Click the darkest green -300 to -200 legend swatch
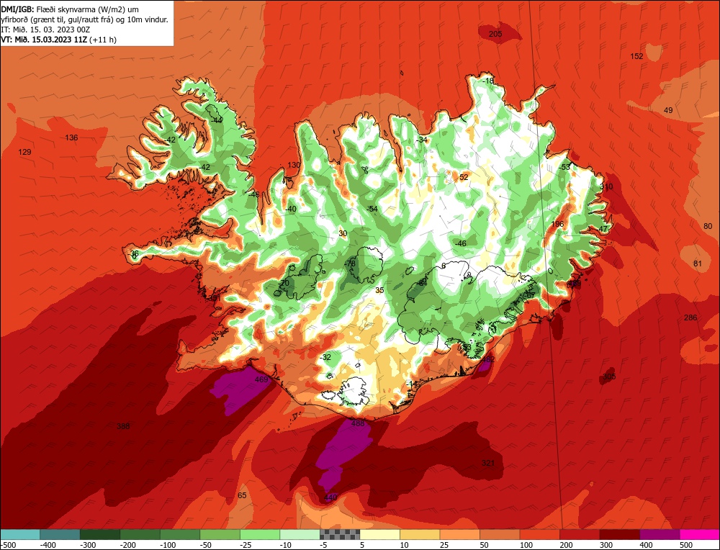 tap(99, 534)
